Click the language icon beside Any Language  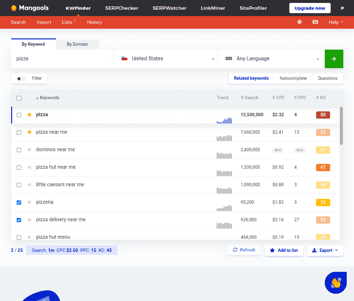point(229,58)
